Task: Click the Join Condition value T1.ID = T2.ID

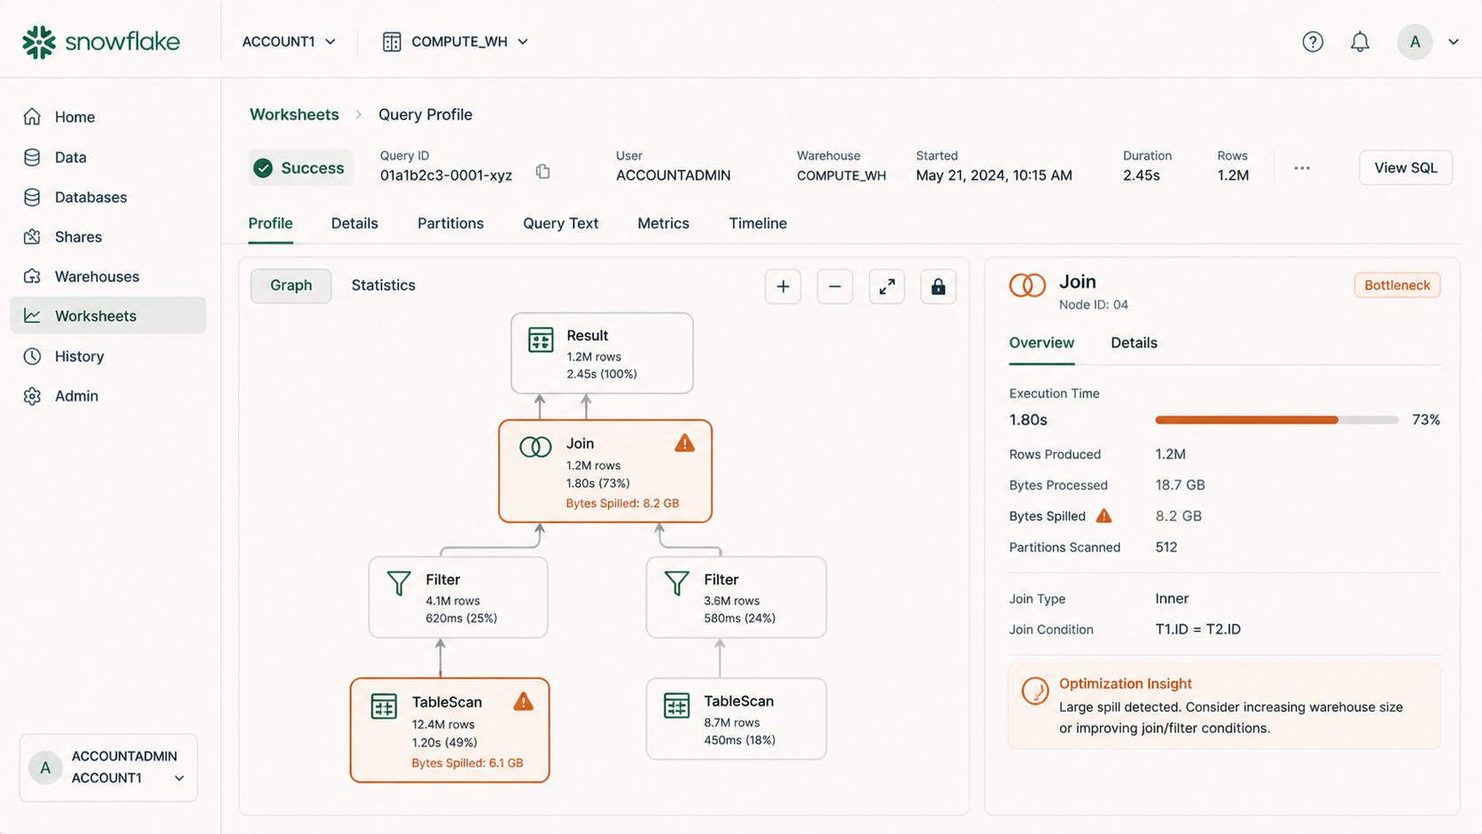Action: click(x=1197, y=629)
